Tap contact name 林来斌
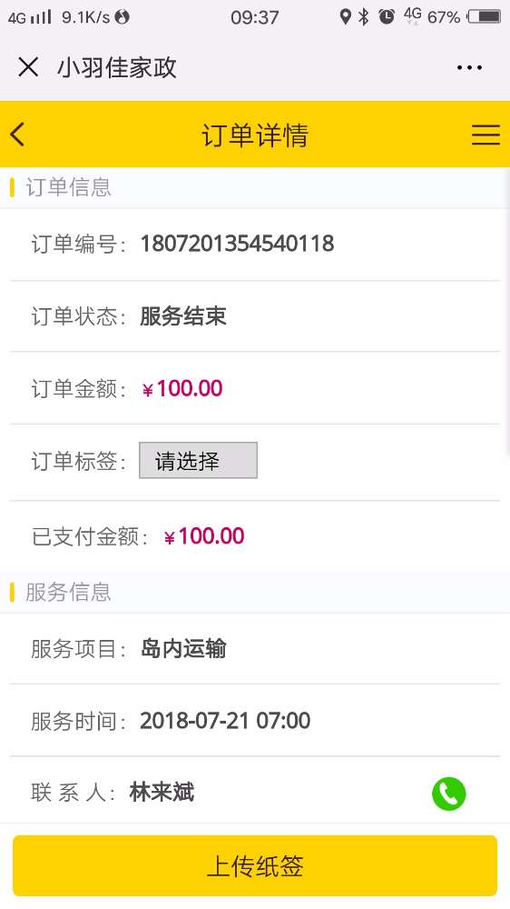This screenshot has width=510, height=909. coord(162,792)
